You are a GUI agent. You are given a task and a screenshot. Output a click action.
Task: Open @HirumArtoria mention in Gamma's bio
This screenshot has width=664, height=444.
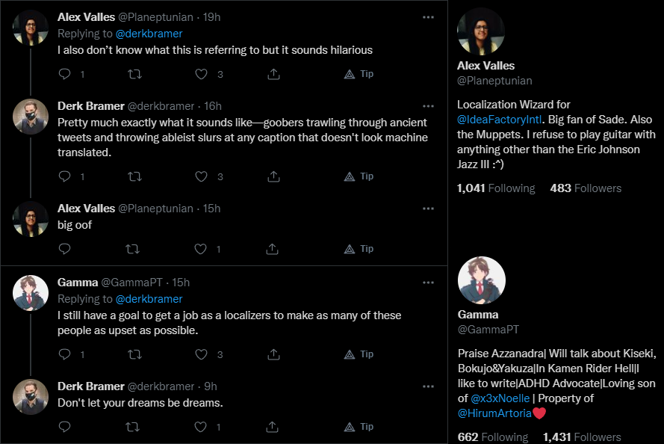(492, 413)
